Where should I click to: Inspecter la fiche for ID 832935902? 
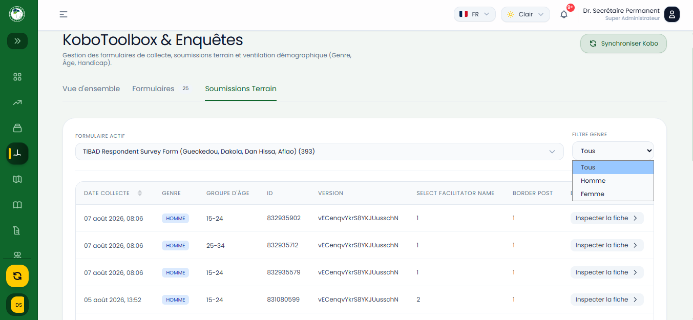(x=607, y=218)
